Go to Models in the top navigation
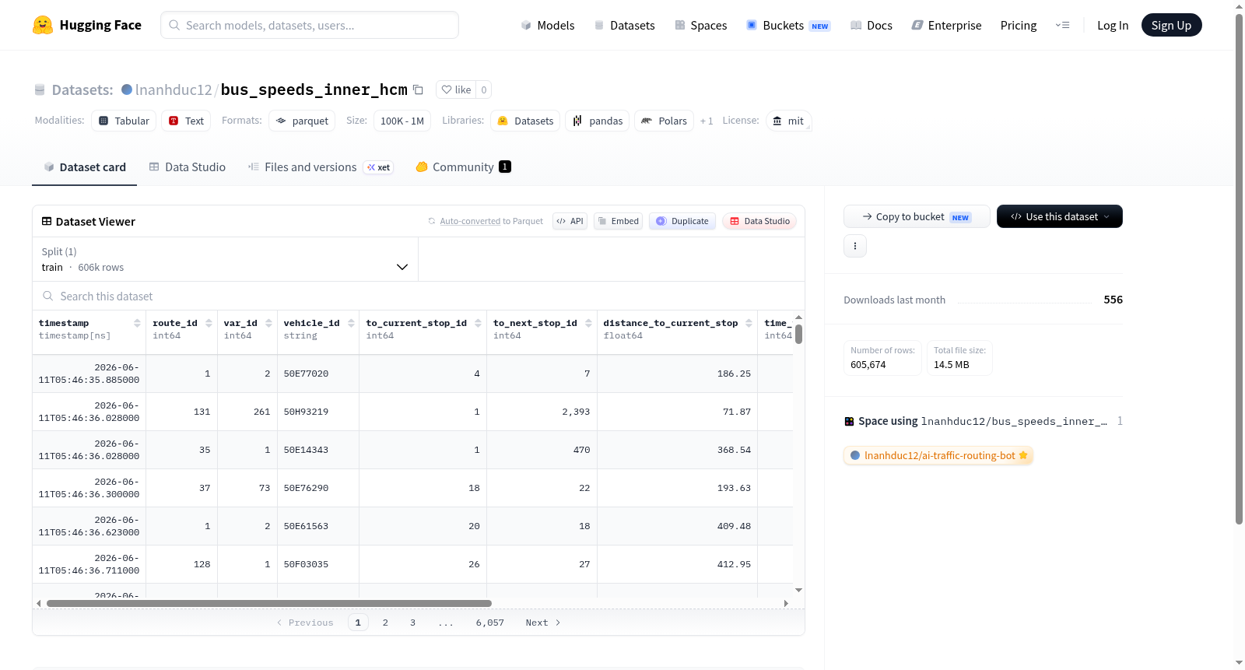 pos(548,25)
